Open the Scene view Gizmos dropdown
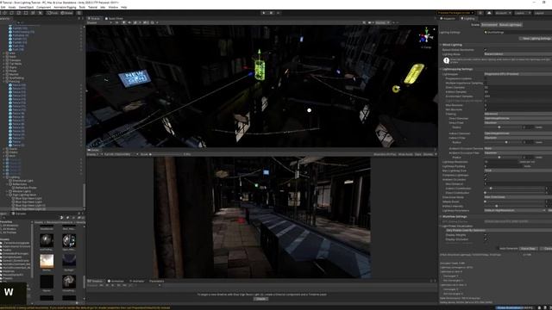The height and width of the screenshot is (310, 552). [x=383, y=22]
